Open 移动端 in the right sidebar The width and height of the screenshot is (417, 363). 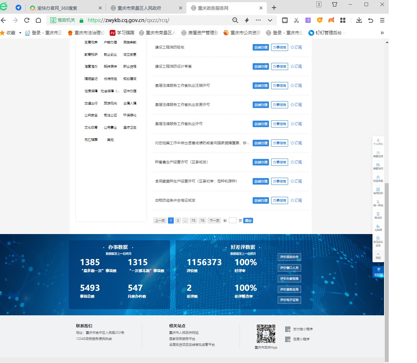coord(378,216)
